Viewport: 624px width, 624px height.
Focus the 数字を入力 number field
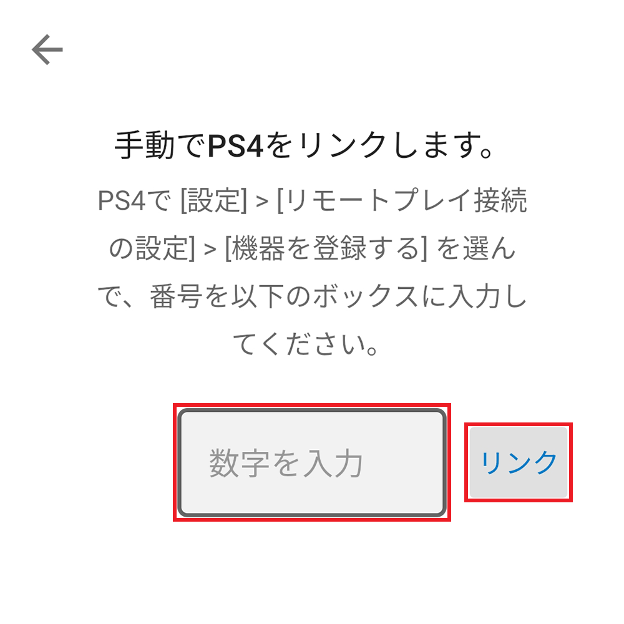point(311,462)
